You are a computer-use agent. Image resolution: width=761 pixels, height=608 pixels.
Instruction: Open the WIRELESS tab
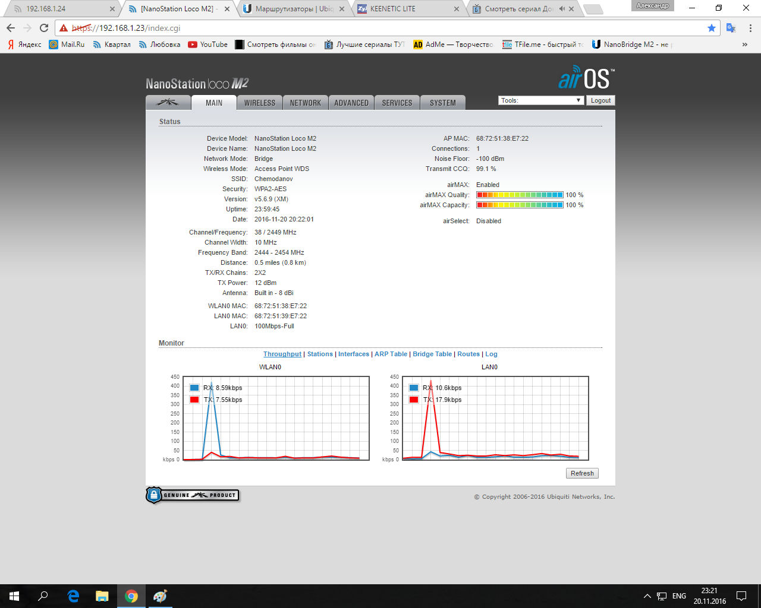[x=260, y=103]
